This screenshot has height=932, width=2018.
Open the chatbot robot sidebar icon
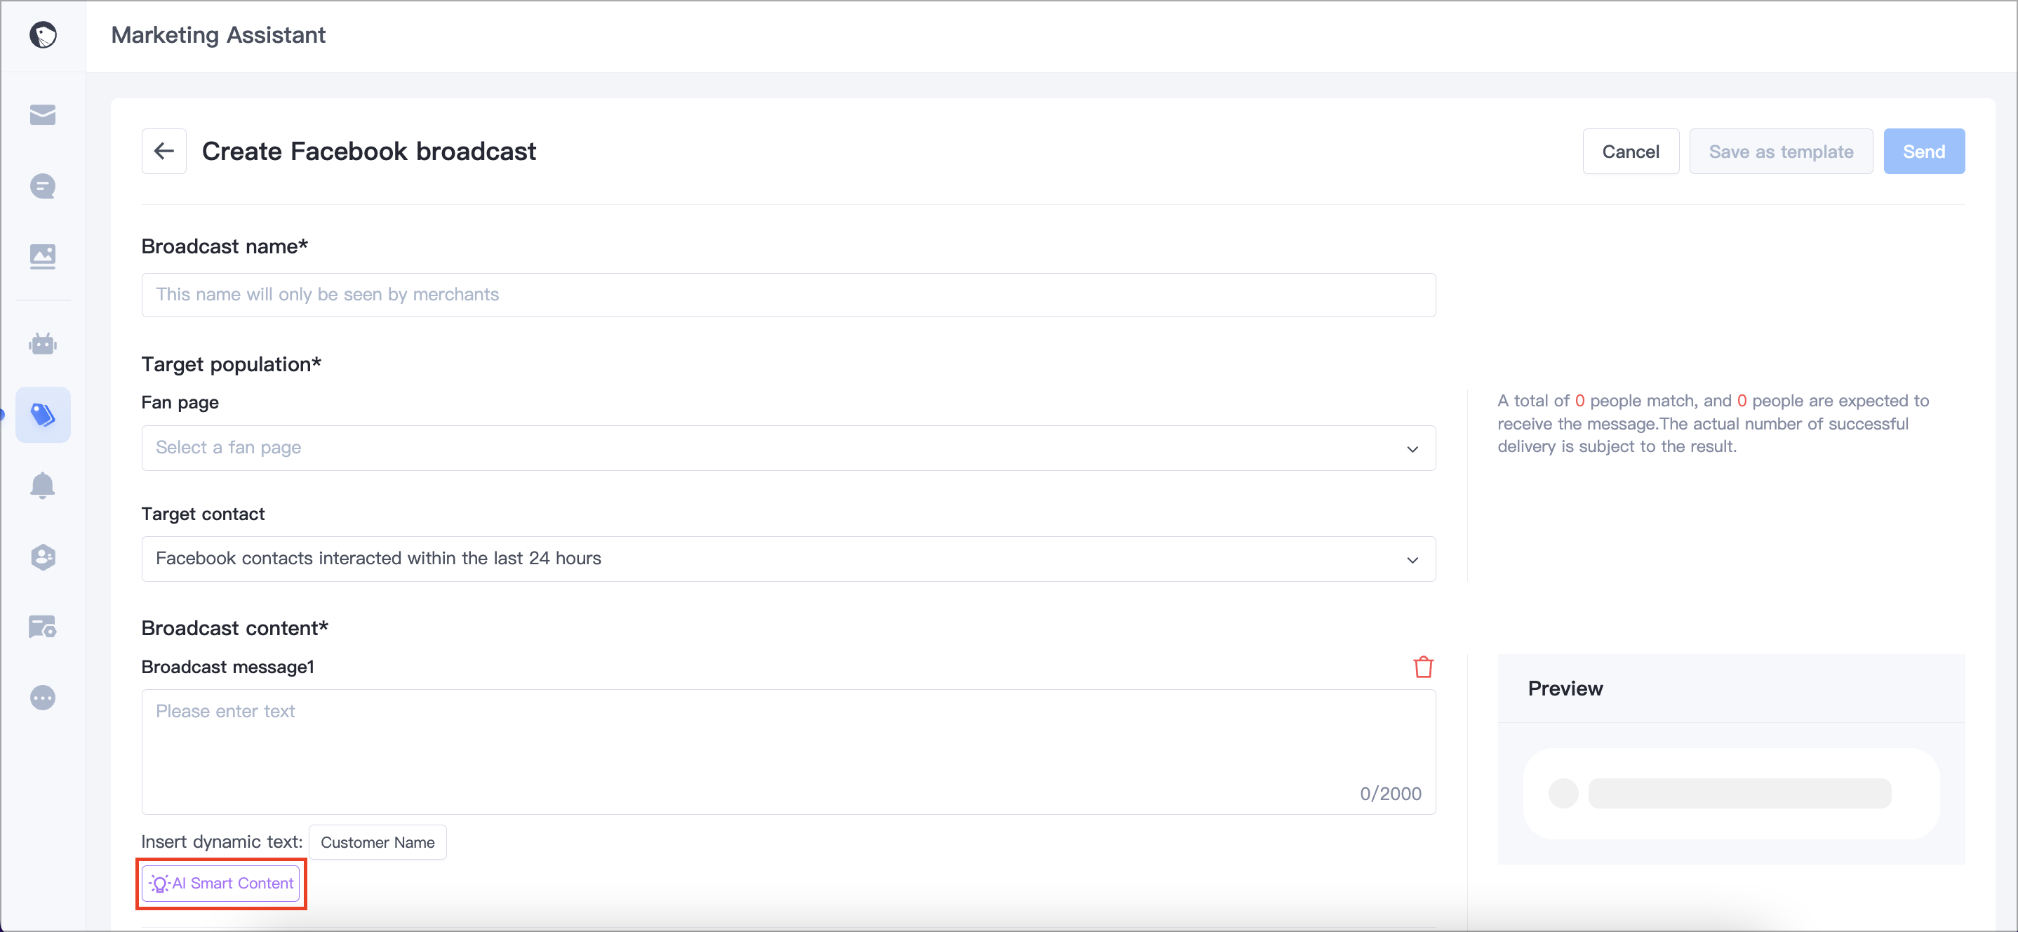[x=43, y=343]
